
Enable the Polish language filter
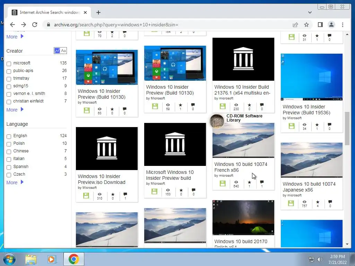click(9, 144)
